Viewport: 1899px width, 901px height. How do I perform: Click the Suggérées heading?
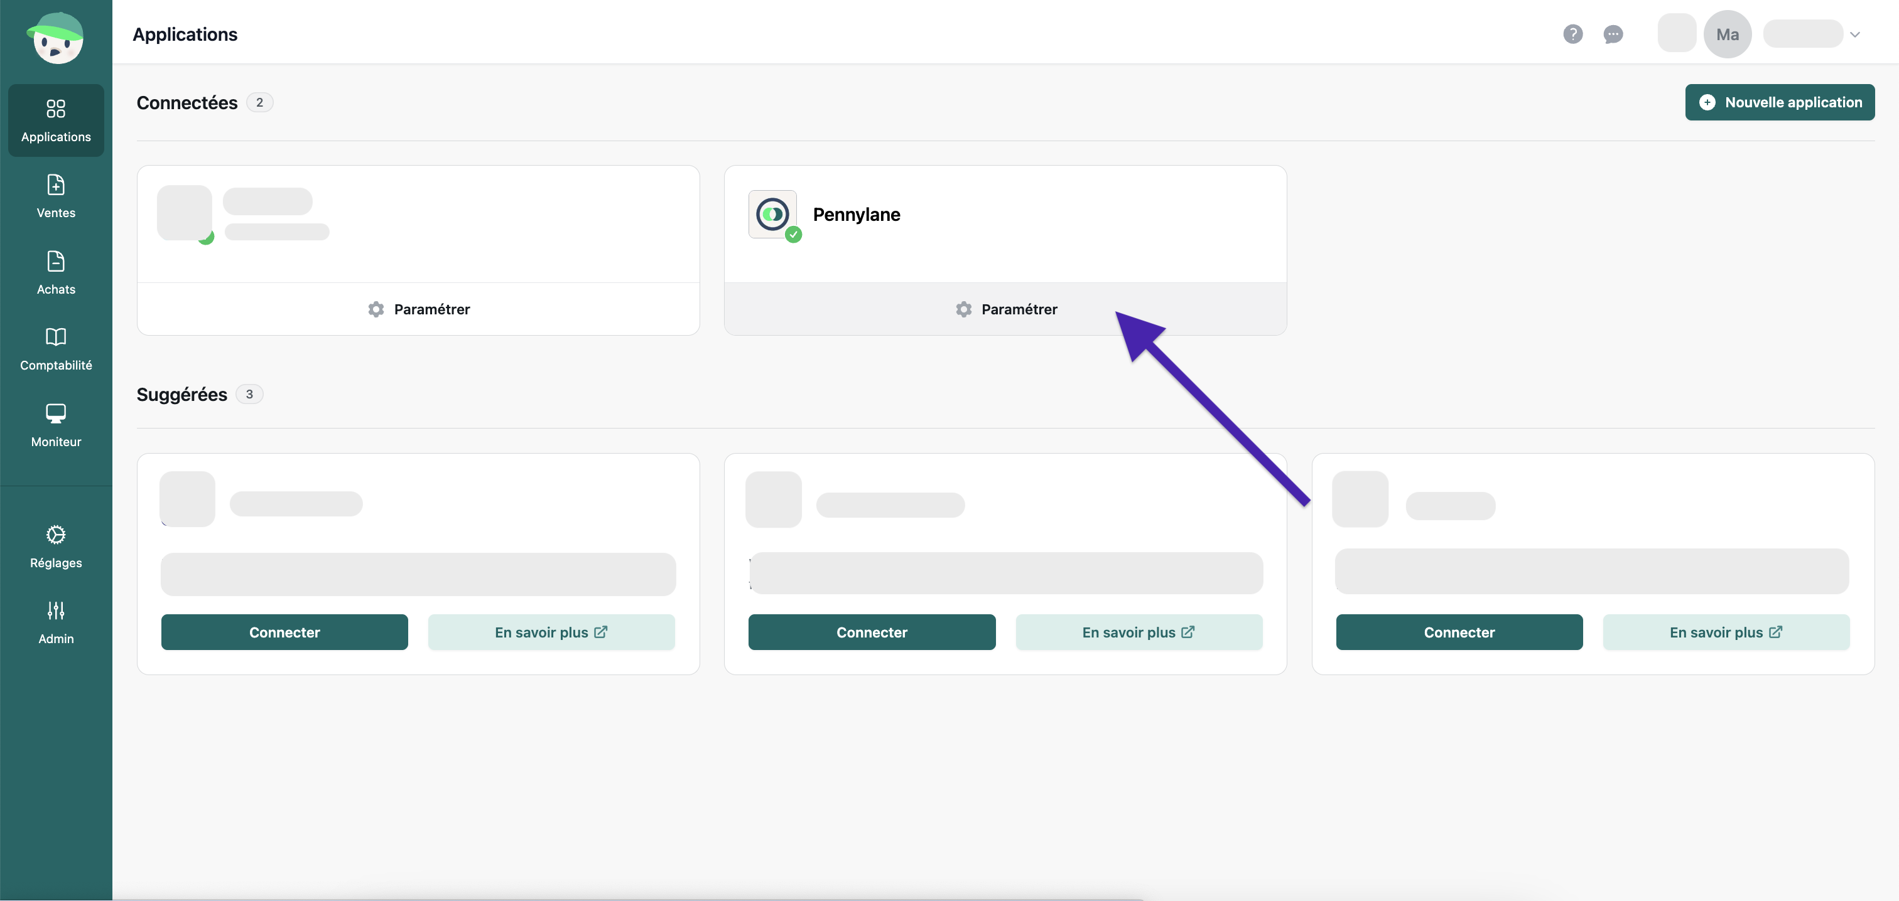pos(181,394)
